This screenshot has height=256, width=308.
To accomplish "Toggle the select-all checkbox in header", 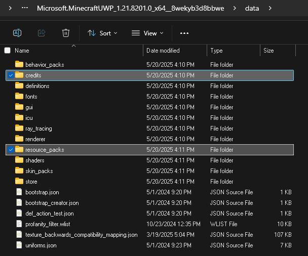I will click(x=7, y=51).
